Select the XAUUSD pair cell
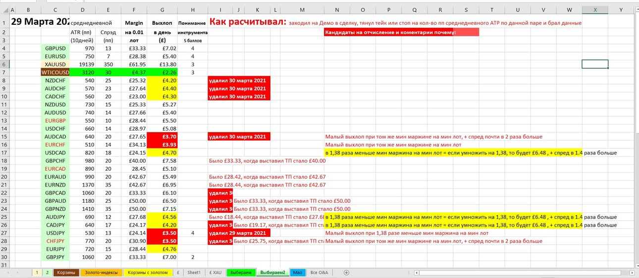This screenshot has height=278, width=639. 55,64
